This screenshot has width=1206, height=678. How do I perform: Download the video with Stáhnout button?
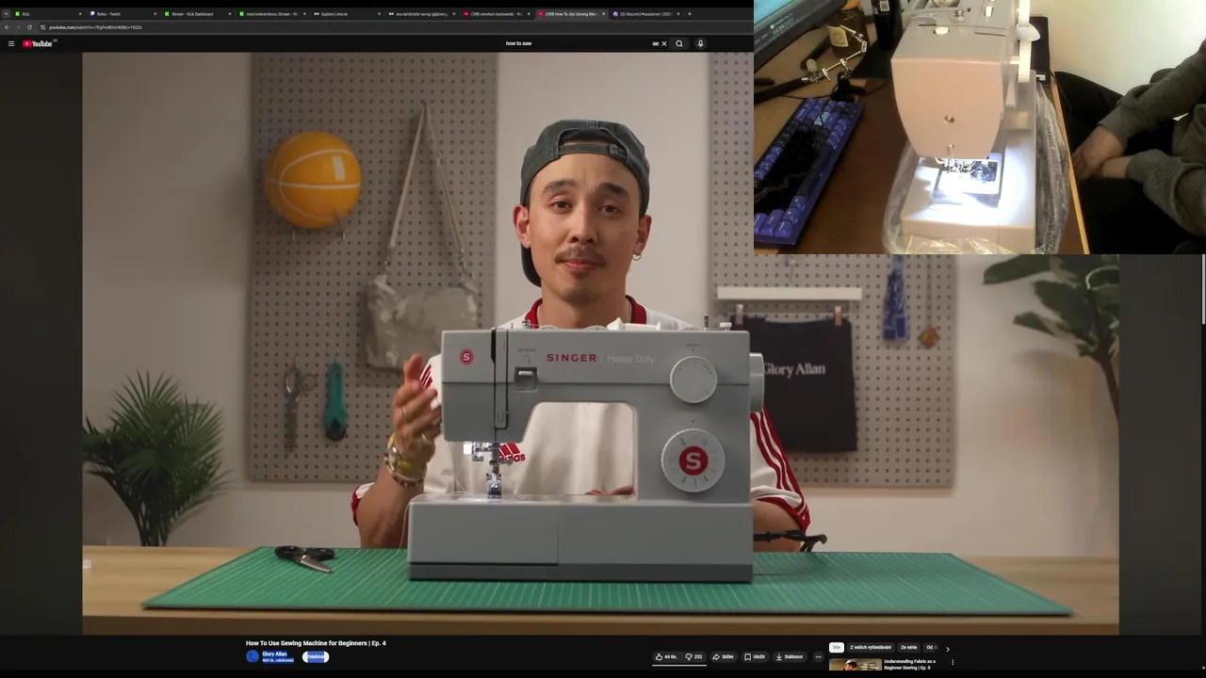point(790,656)
